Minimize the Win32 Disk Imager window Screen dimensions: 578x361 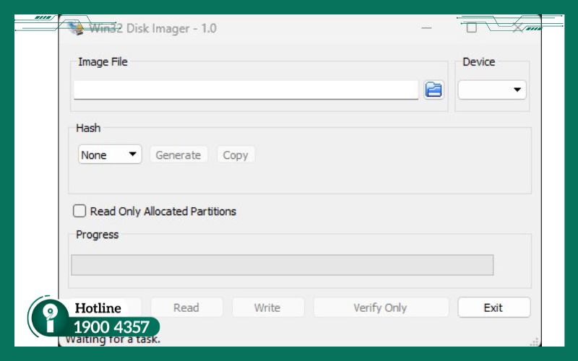(x=426, y=28)
